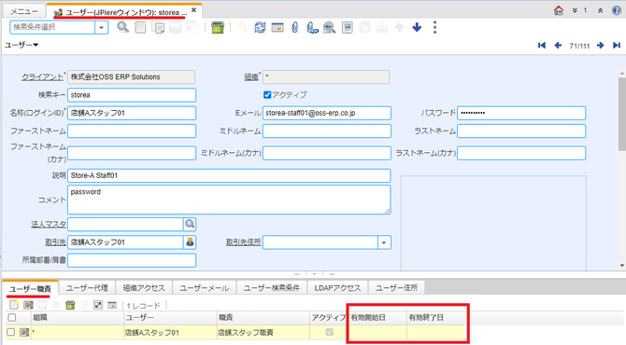Toggle the form view icon in the detail toolbar
This screenshot has width=626, height=345.
pyautogui.click(x=112, y=305)
